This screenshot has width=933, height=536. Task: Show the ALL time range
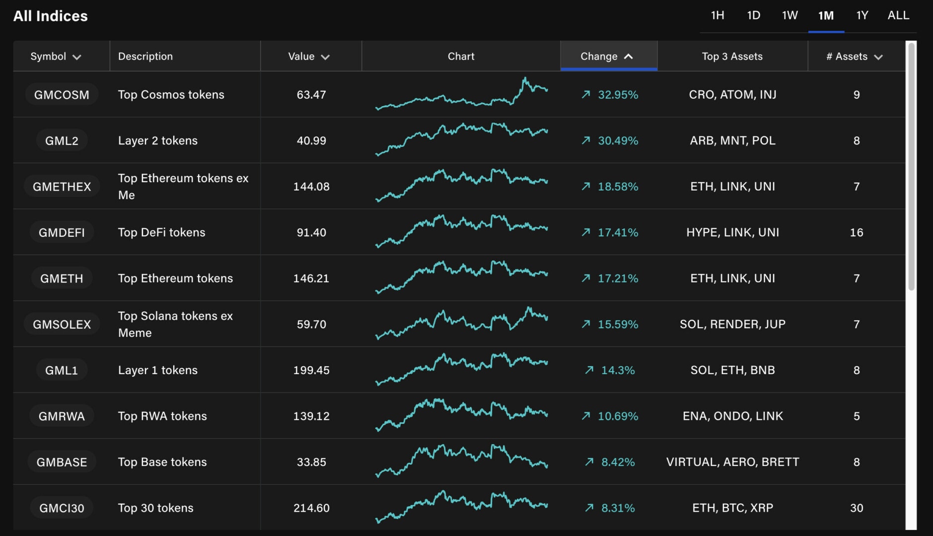[898, 15]
